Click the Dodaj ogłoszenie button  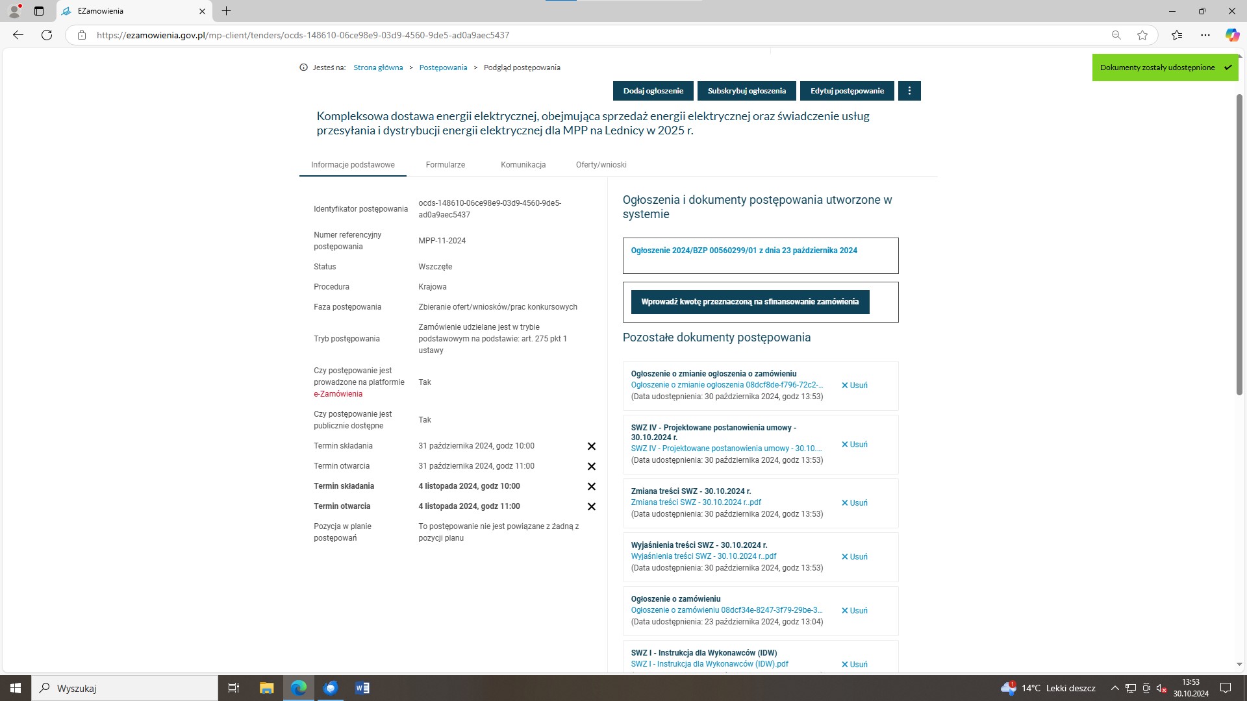point(653,91)
